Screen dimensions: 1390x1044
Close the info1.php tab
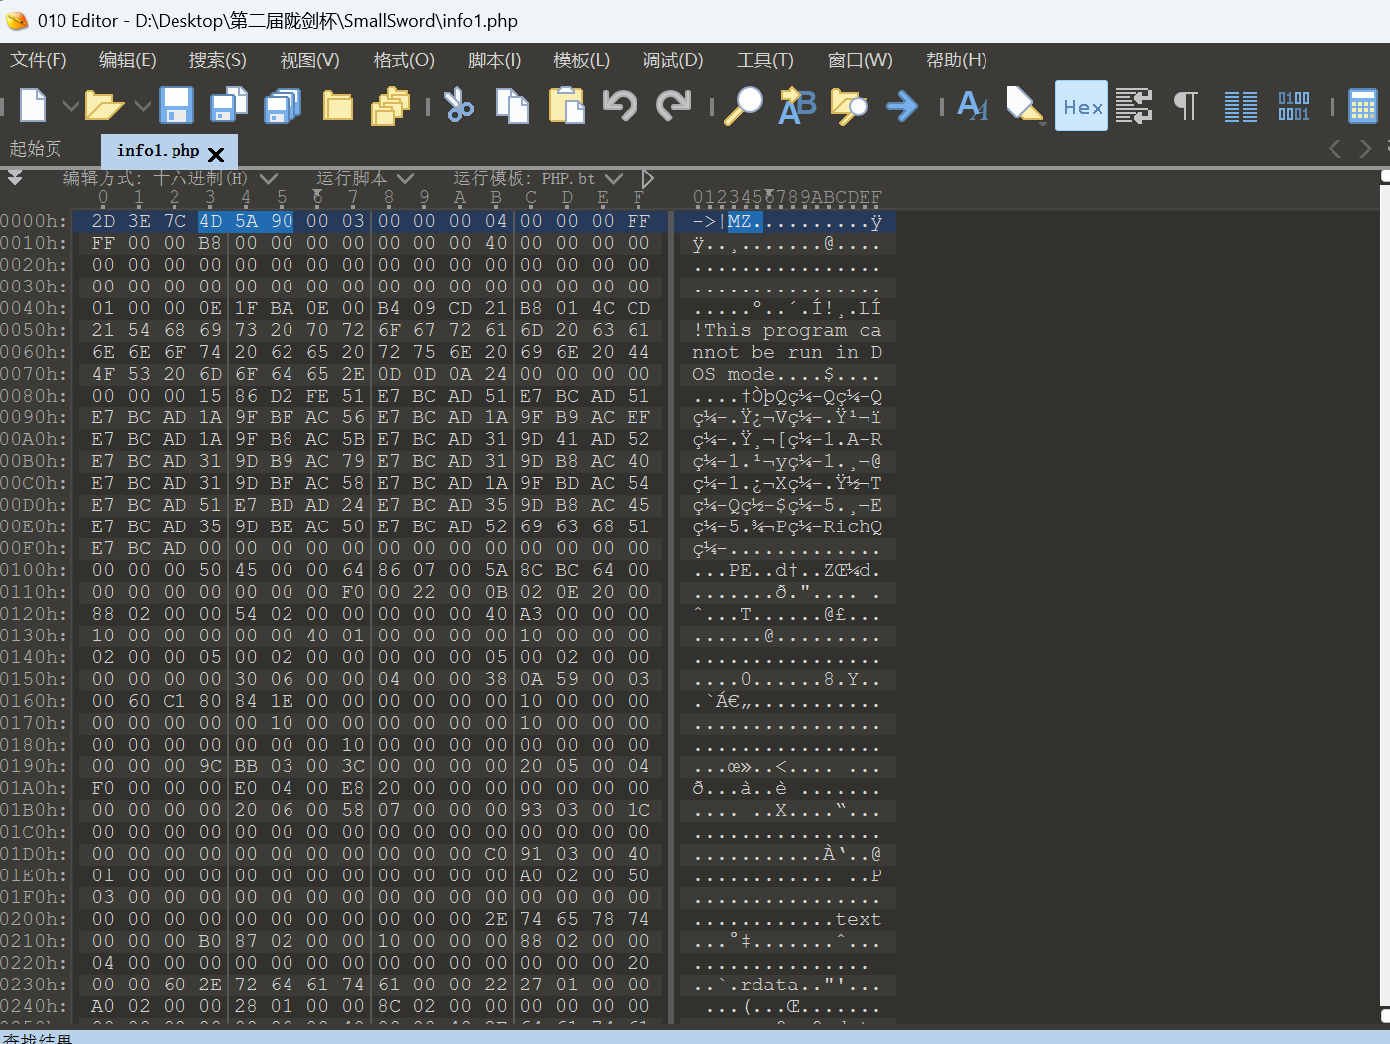pyautogui.click(x=216, y=153)
